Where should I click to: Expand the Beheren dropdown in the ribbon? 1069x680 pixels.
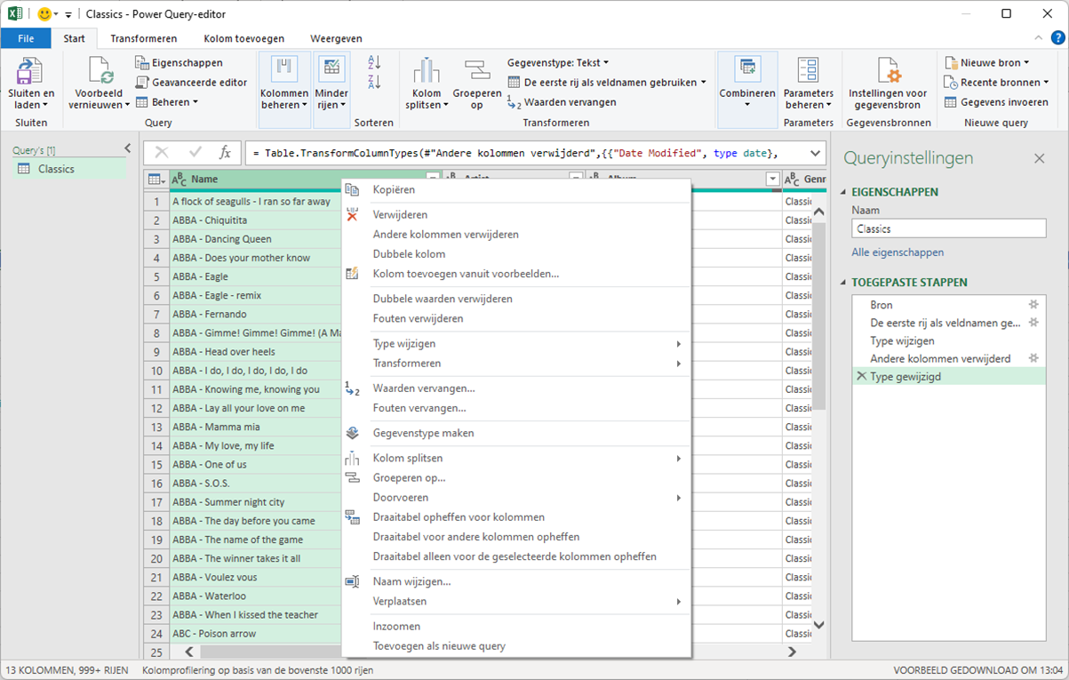pyautogui.click(x=167, y=102)
